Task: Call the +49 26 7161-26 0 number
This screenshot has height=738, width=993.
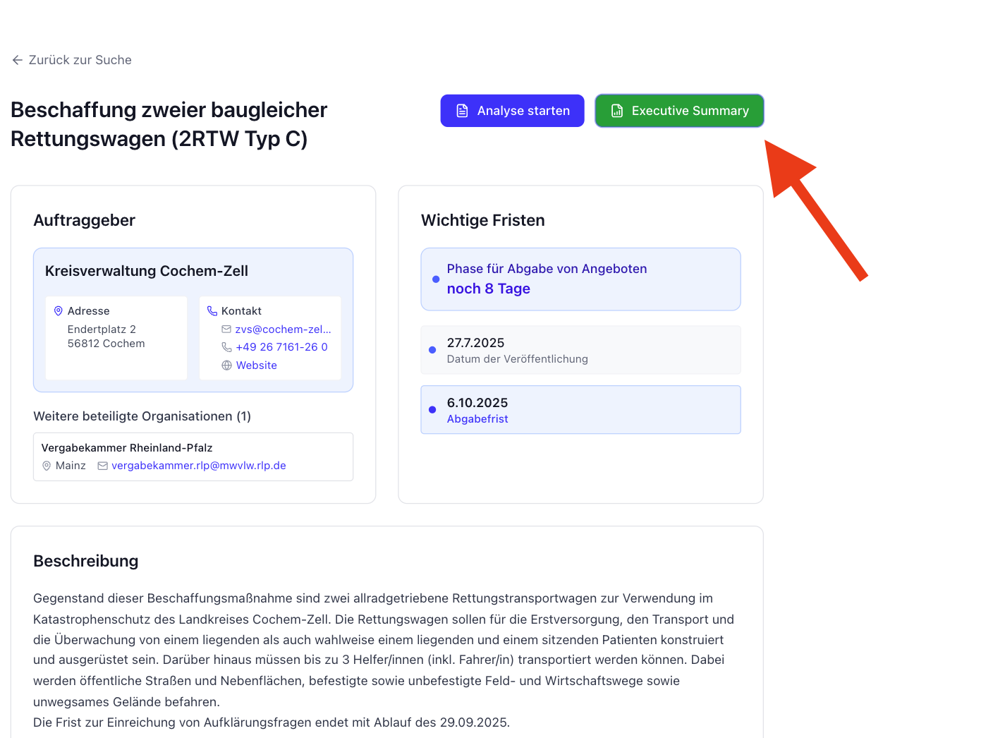Action: pos(281,347)
